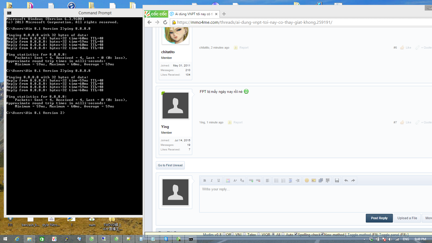Toggle italic formatting in reply editor

(x=212, y=180)
